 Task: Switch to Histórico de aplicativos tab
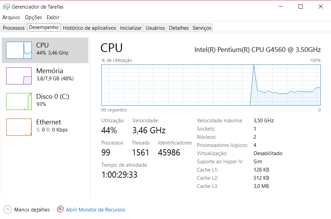(x=89, y=28)
